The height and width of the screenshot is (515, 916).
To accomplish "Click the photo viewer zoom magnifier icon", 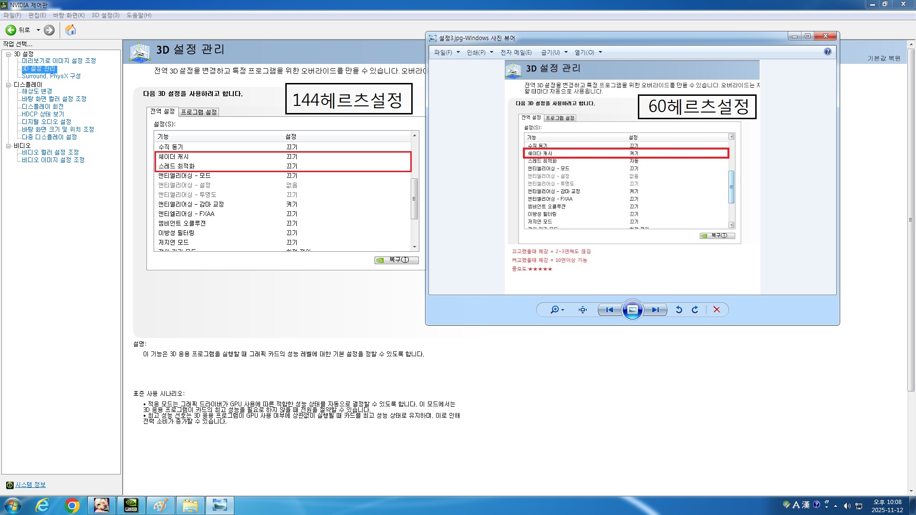I will (554, 310).
